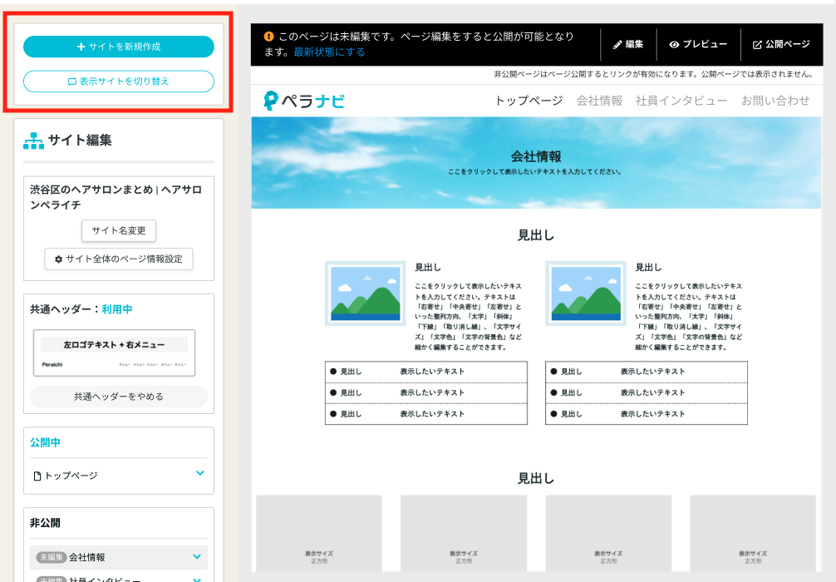836x582 pixels.
Task: Open プレビュー with the eye icon
Action: [x=698, y=44]
